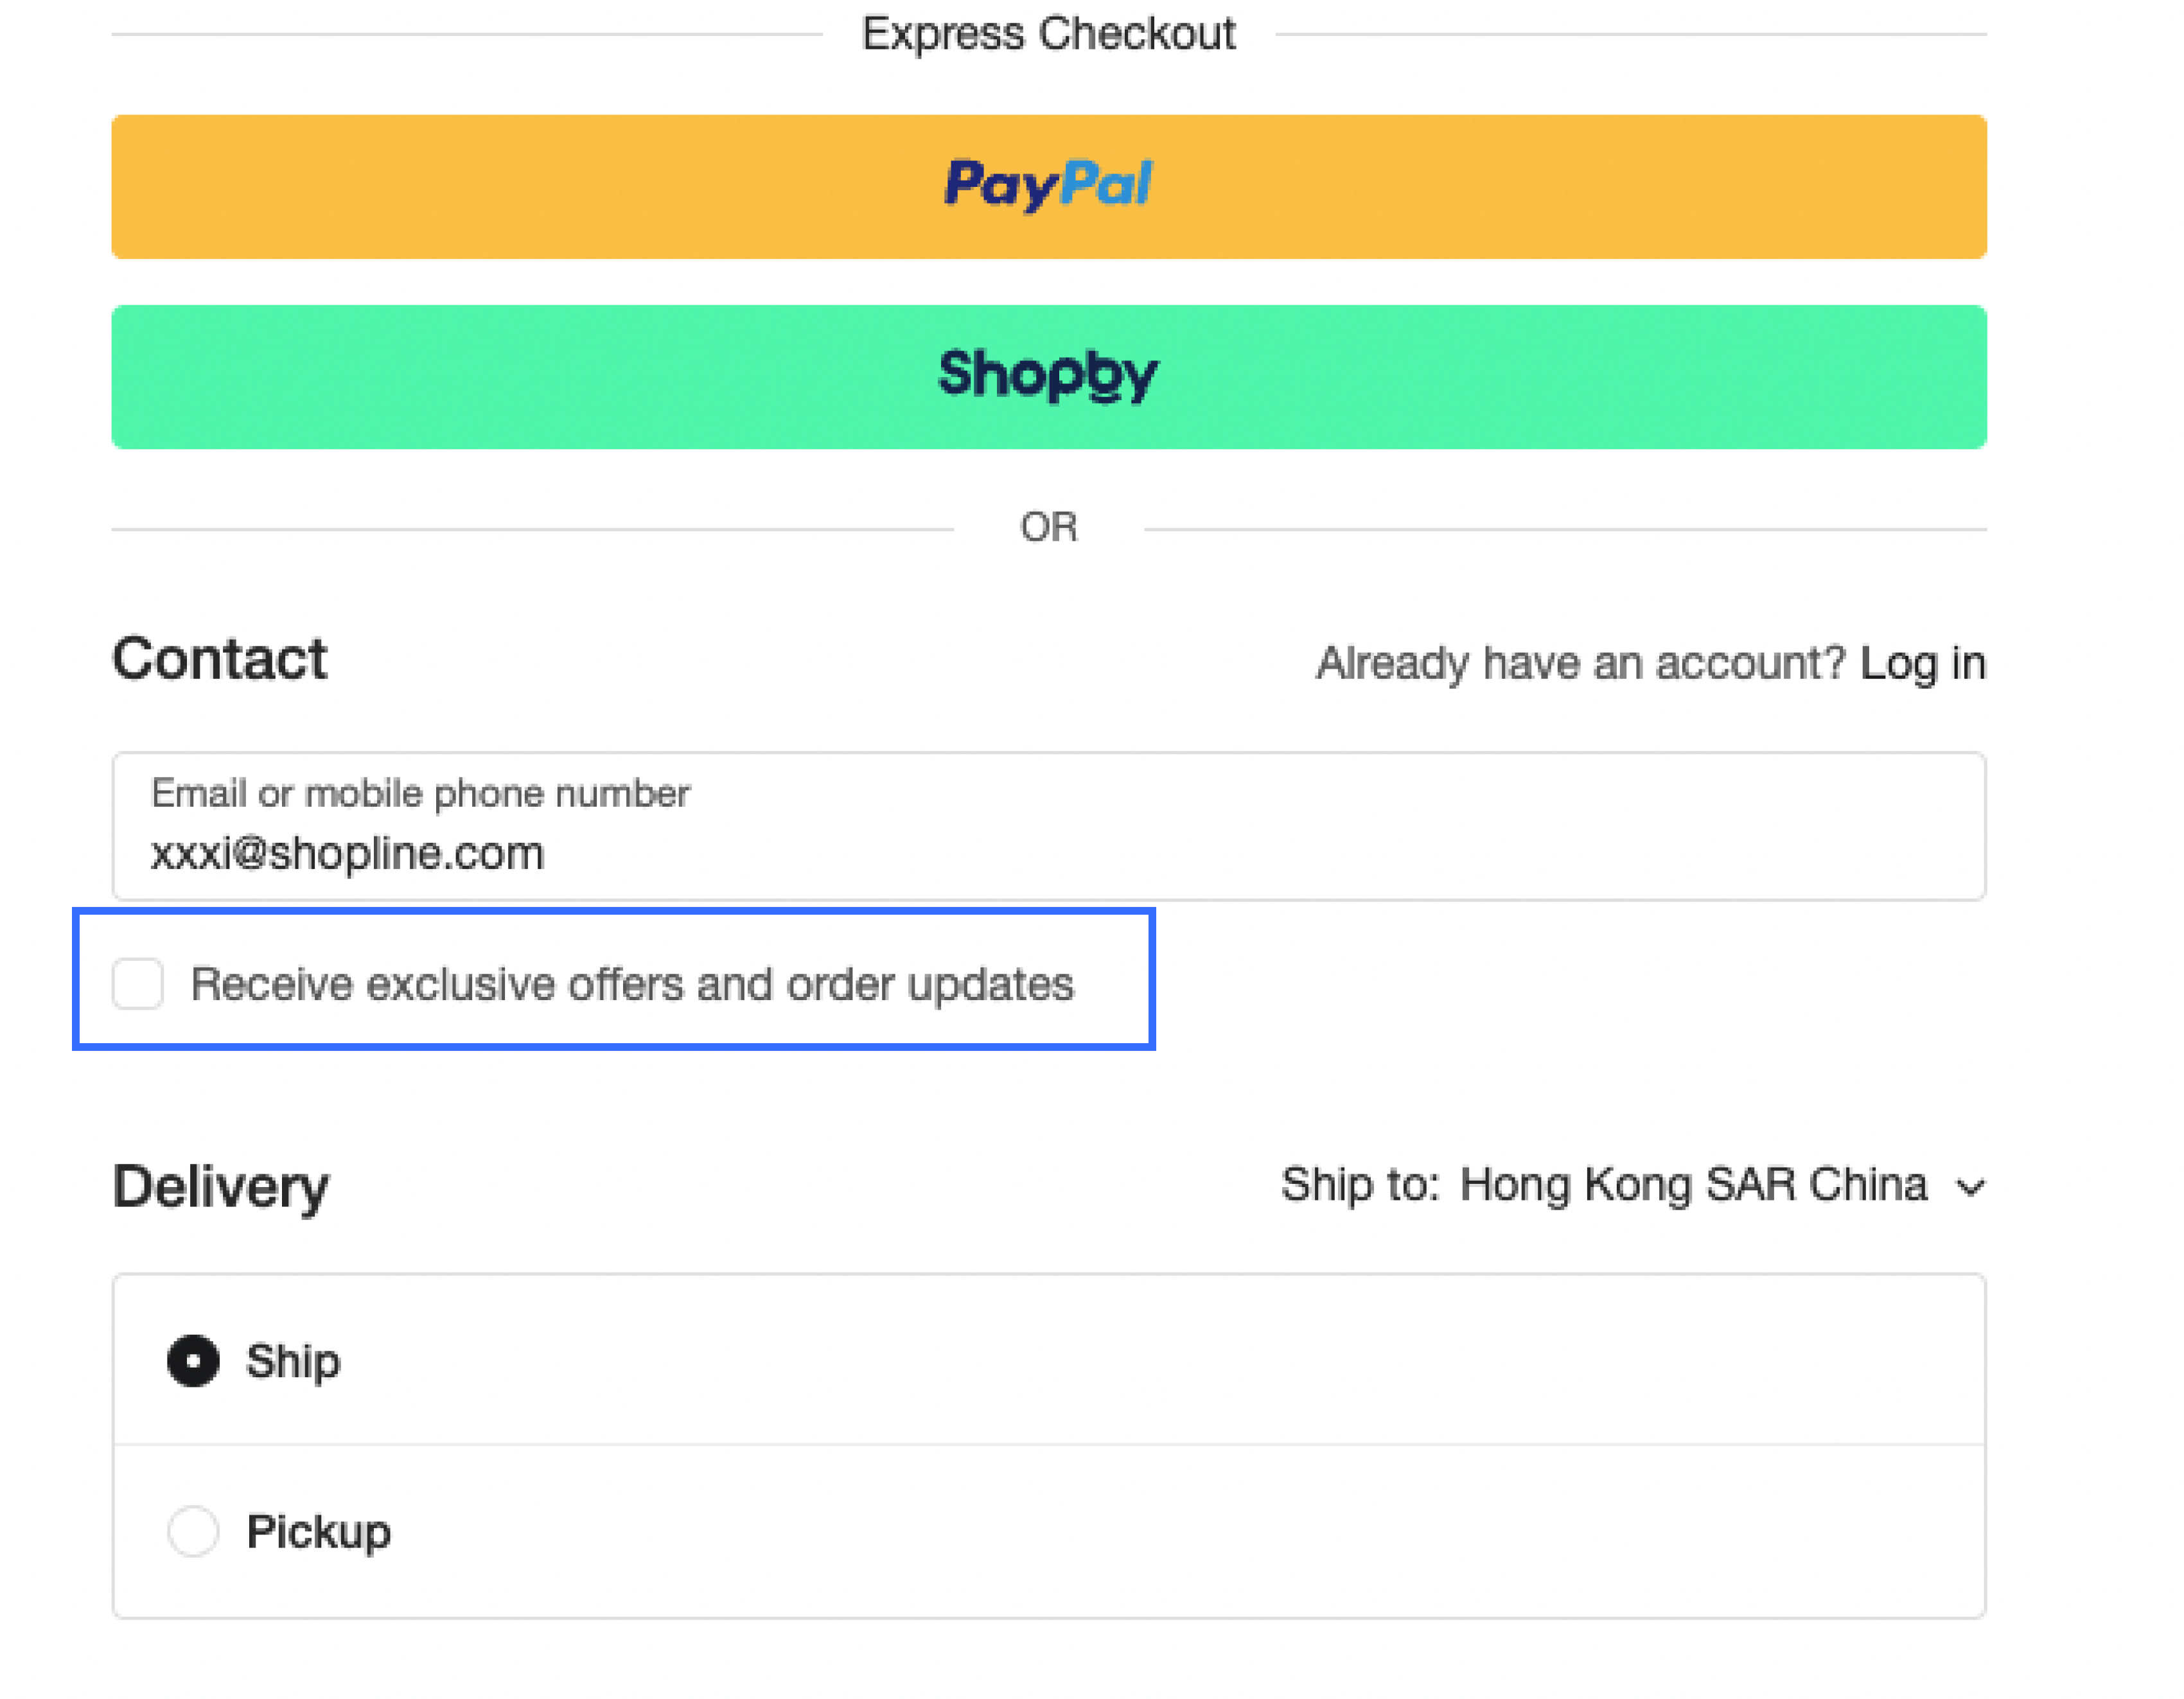Click Hong Kong SAR China selector text
Image resolution: width=2184 pixels, height=1699 pixels.
pos(1693,1185)
